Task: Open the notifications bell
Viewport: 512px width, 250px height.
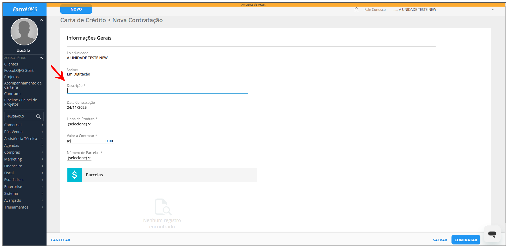Action: point(356,10)
